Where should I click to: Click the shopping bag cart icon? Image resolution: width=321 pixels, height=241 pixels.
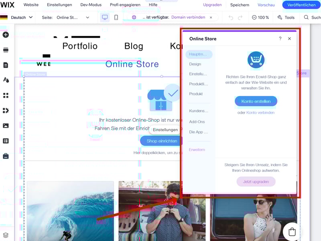pos(292,232)
